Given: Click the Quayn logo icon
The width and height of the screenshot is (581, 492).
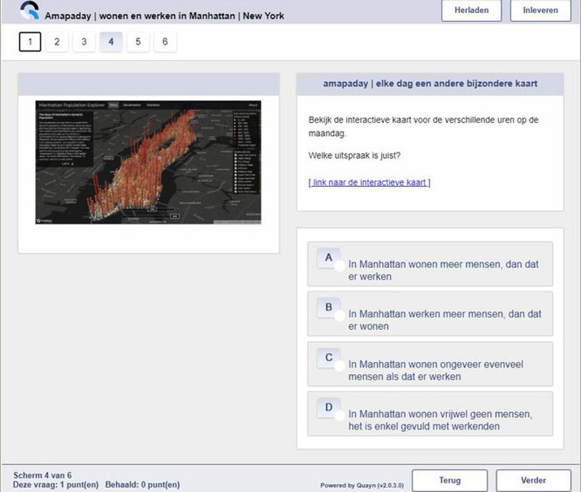Looking at the screenshot, I should pyautogui.click(x=29, y=11).
